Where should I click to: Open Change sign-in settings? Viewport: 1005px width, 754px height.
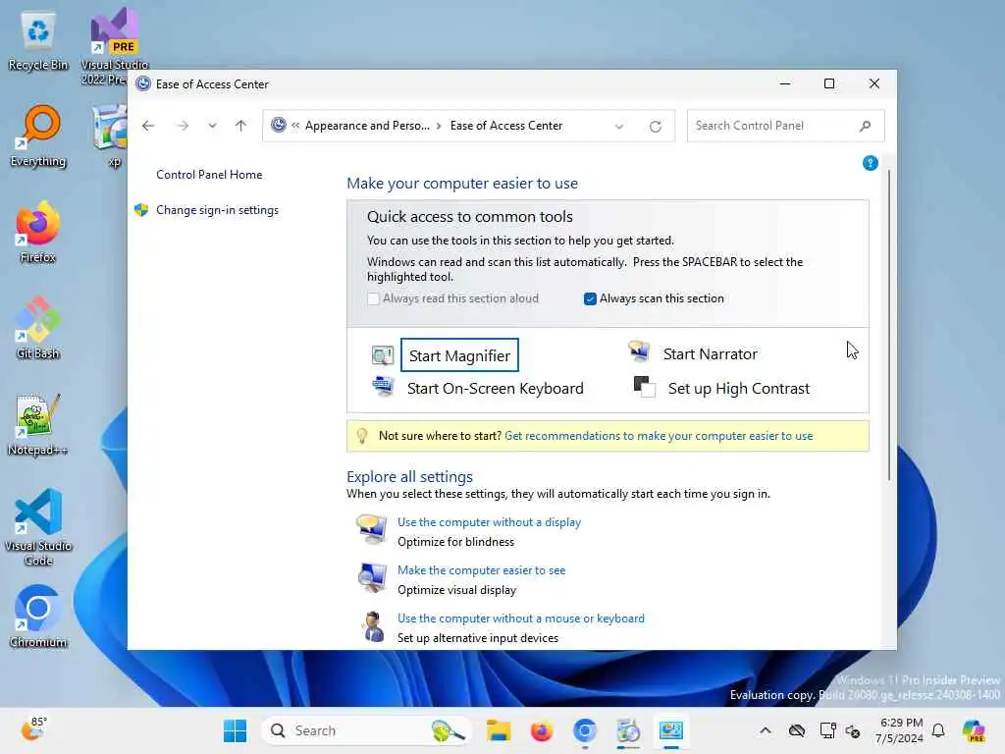(217, 210)
